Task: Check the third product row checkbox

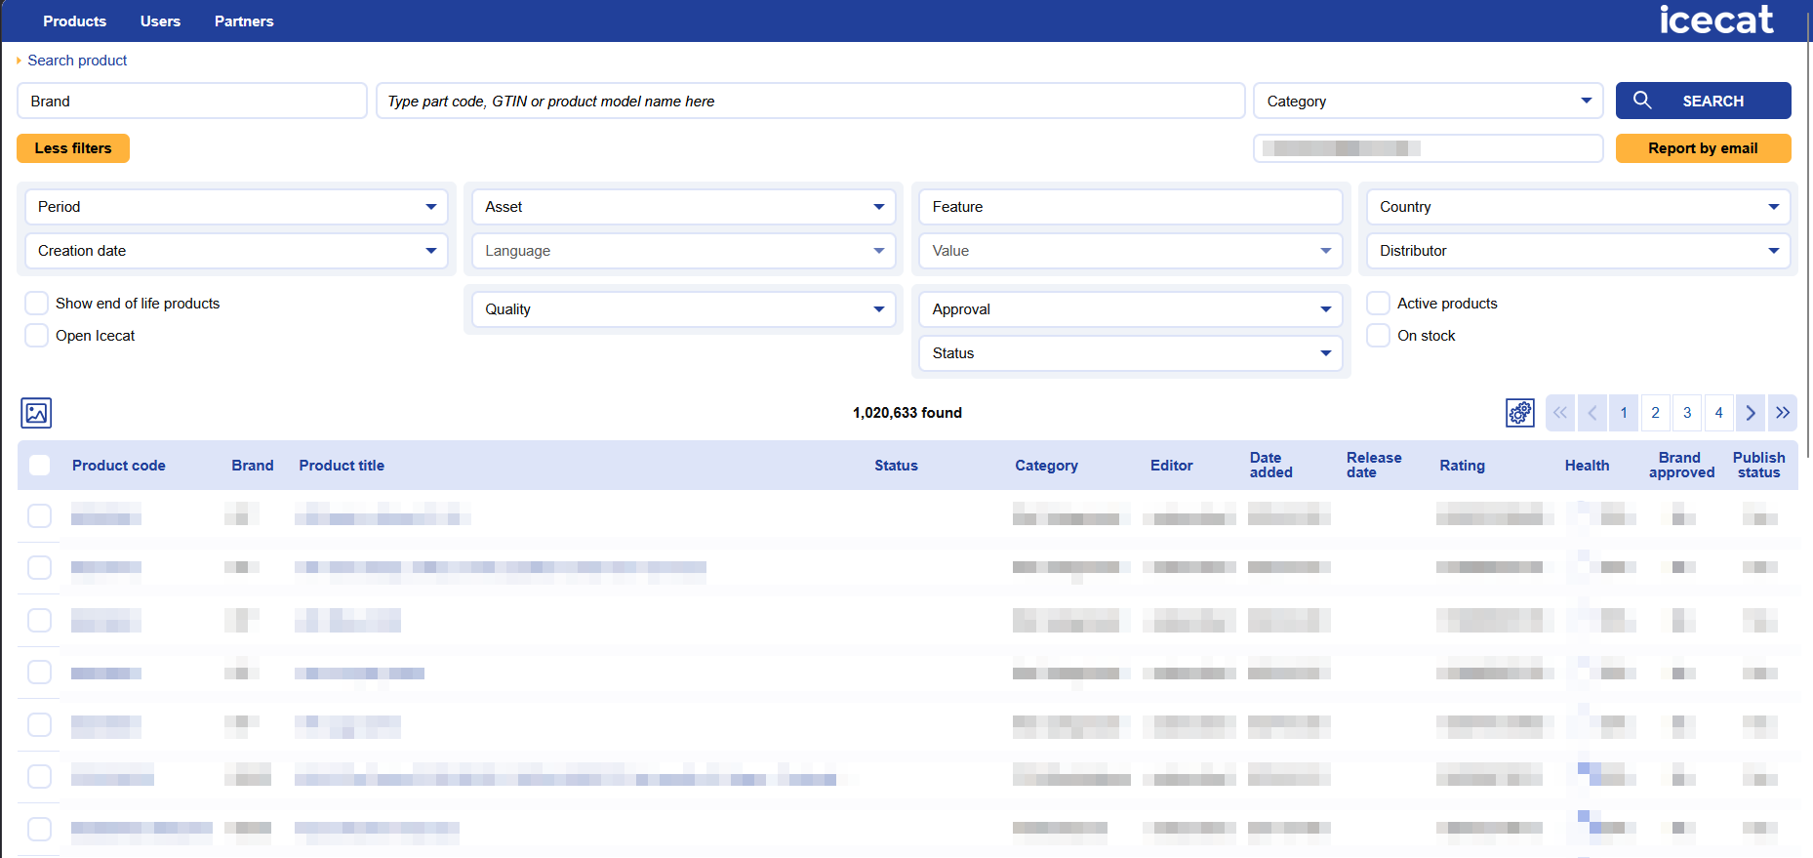Action: [x=39, y=620]
